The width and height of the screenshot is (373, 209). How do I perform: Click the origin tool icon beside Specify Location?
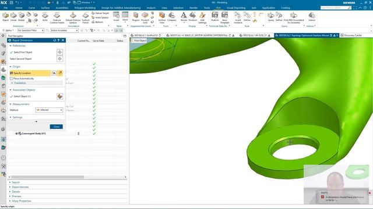60,73
